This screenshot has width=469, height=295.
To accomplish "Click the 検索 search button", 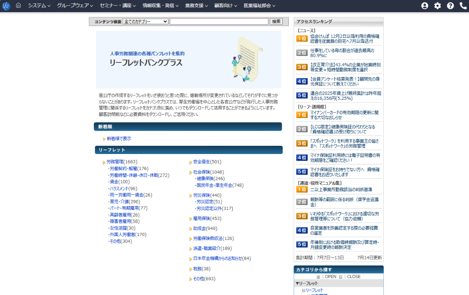I will 276,22.
